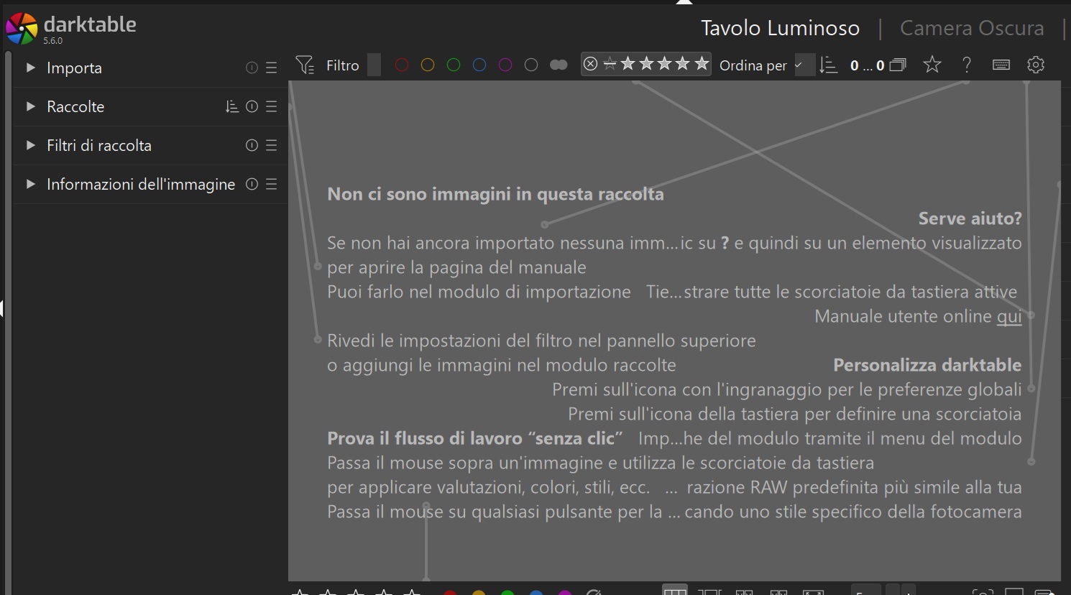Open global preferences gear icon
The image size is (1071, 595).
[x=1036, y=65]
